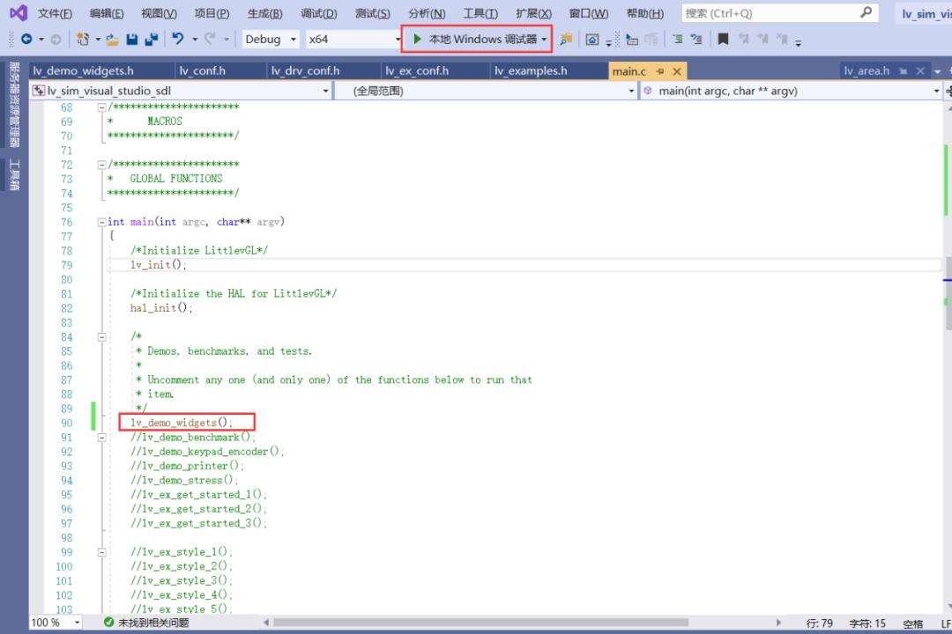Collapse the commented region at line 91
The image size is (952, 634).
[102, 438]
